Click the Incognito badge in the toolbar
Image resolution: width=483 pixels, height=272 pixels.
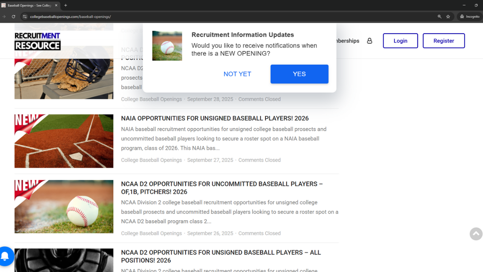tap(469, 17)
